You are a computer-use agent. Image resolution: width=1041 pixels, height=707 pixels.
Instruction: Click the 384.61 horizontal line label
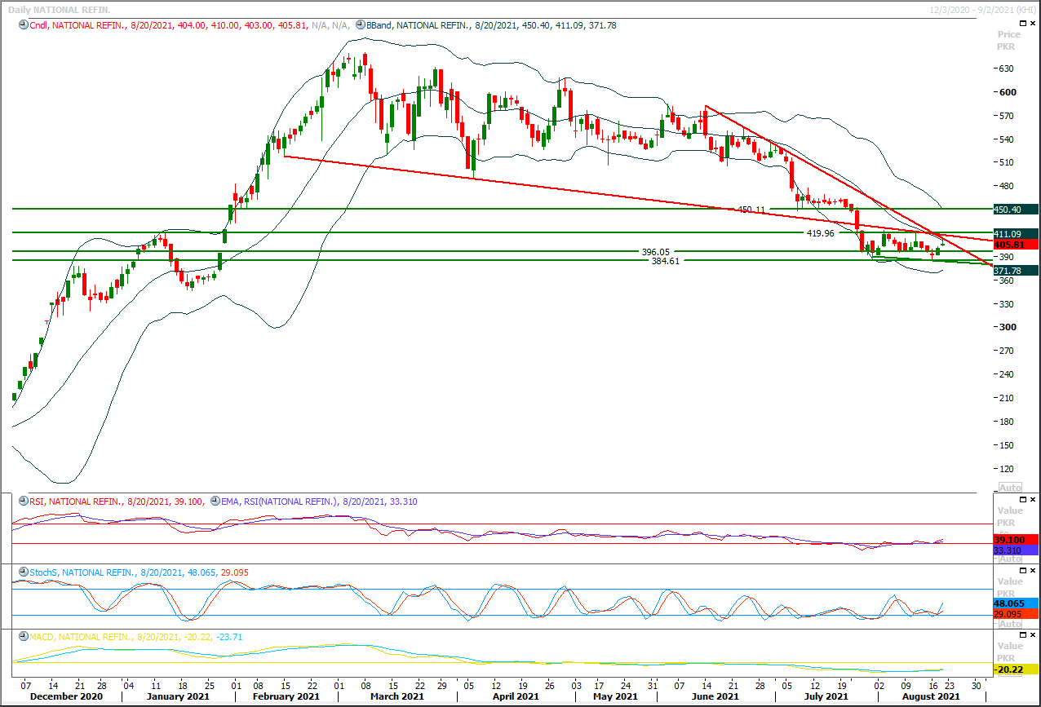pos(666,261)
